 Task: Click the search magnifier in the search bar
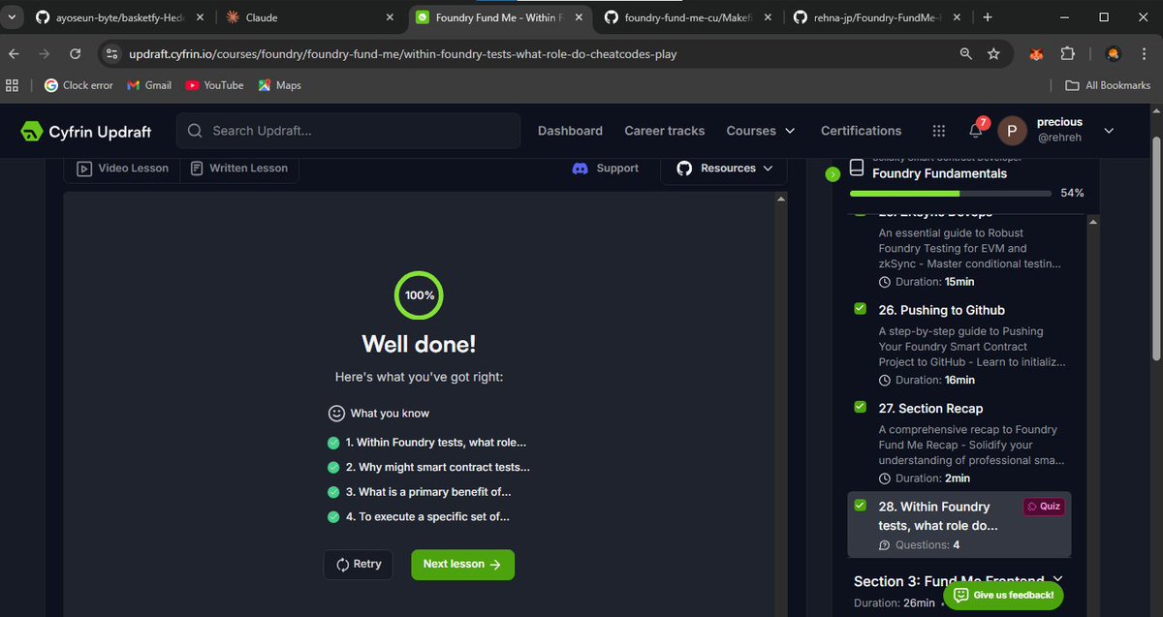[x=194, y=130]
